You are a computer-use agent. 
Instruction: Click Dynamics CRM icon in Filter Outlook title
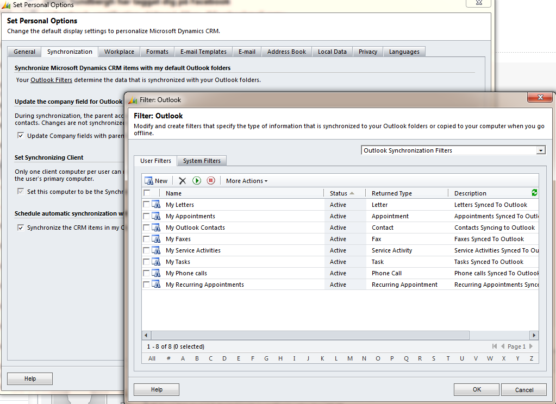pos(133,100)
